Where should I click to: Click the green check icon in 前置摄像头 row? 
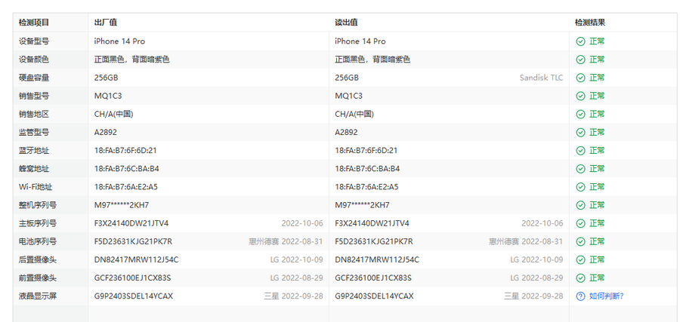pos(580,278)
